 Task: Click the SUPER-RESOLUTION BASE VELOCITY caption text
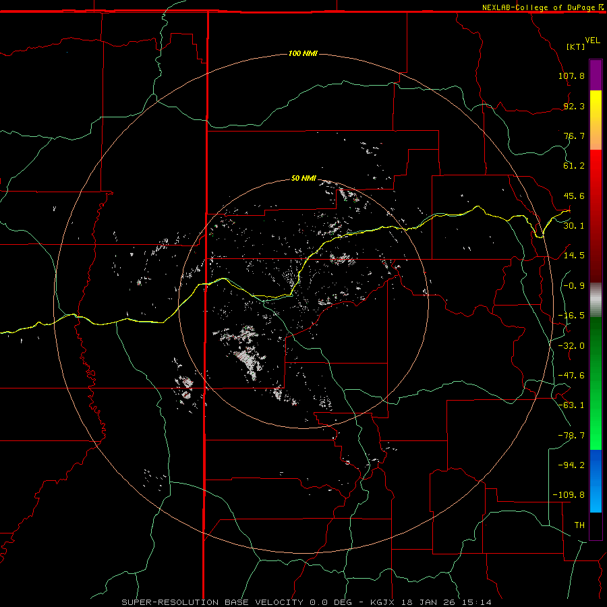(212, 602)
